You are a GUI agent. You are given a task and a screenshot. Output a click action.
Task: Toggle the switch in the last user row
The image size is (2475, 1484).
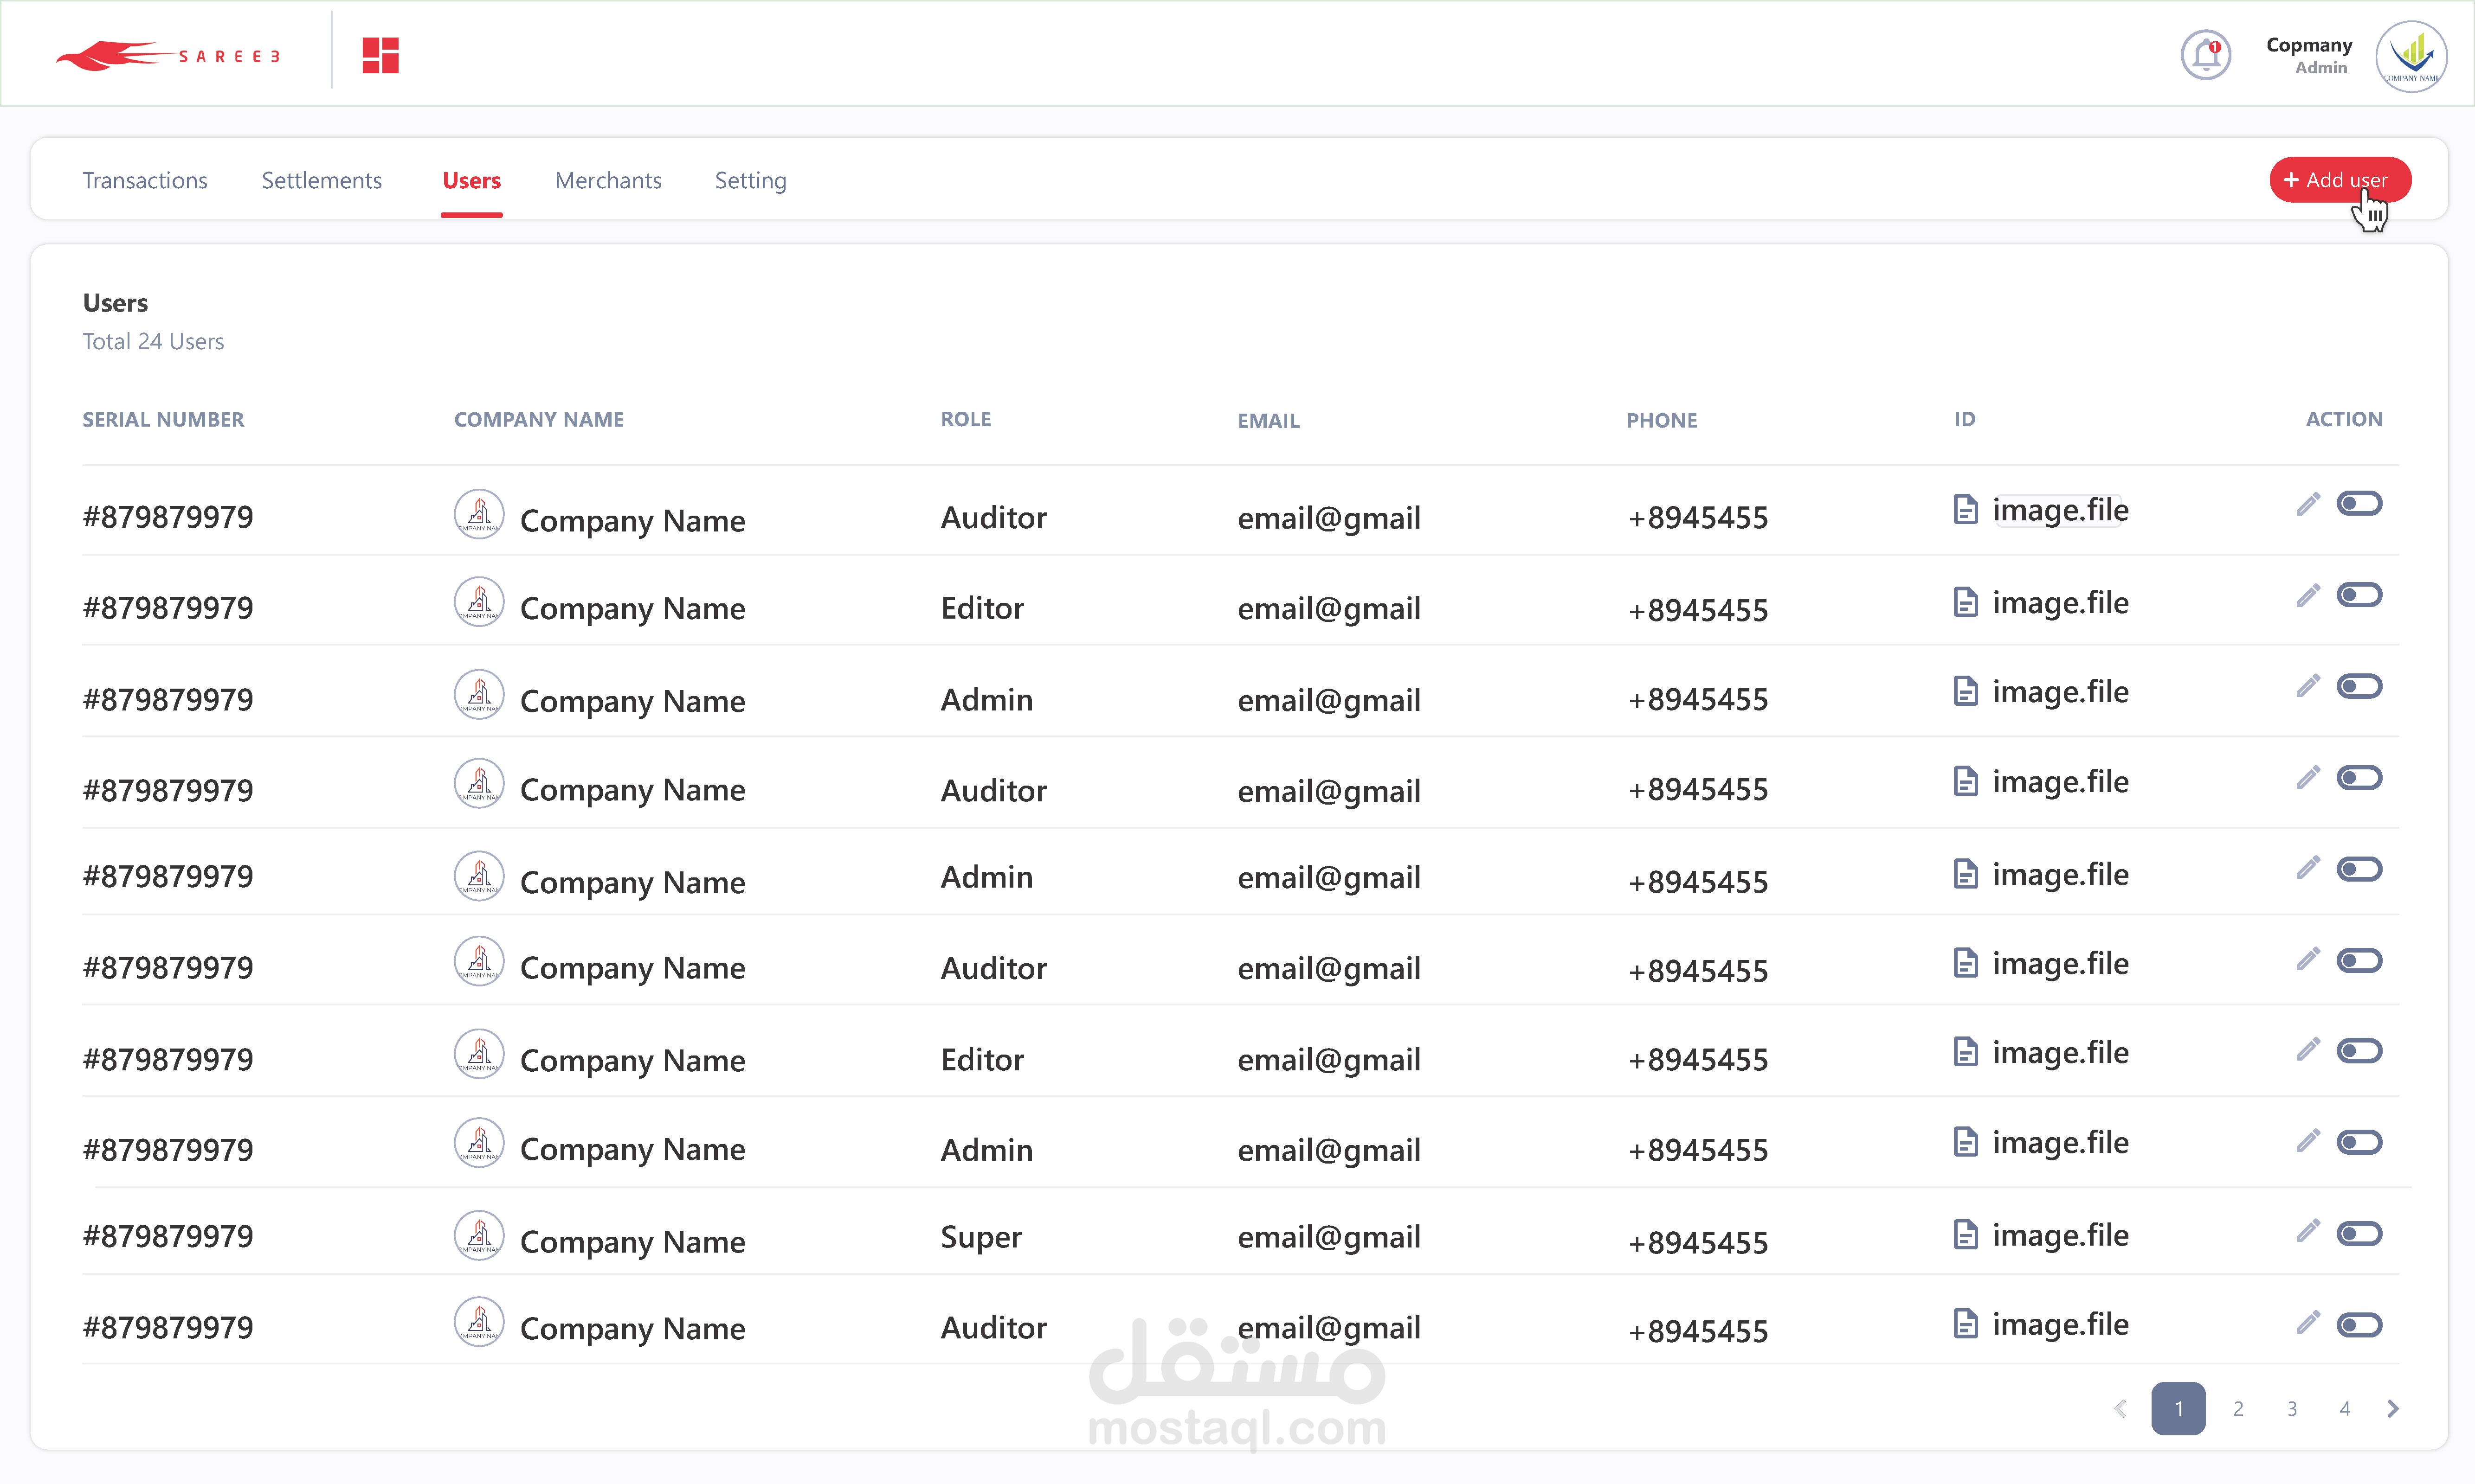click(2359, 1325)
